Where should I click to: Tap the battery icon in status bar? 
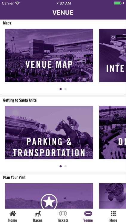(117, 3)
